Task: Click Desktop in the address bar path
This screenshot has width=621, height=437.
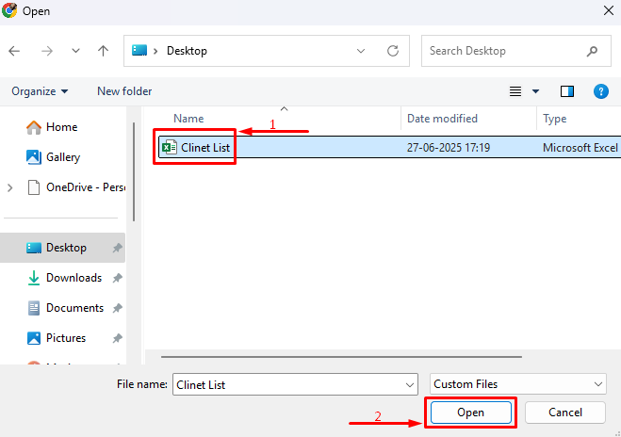Action: click(x=187, y=51)
